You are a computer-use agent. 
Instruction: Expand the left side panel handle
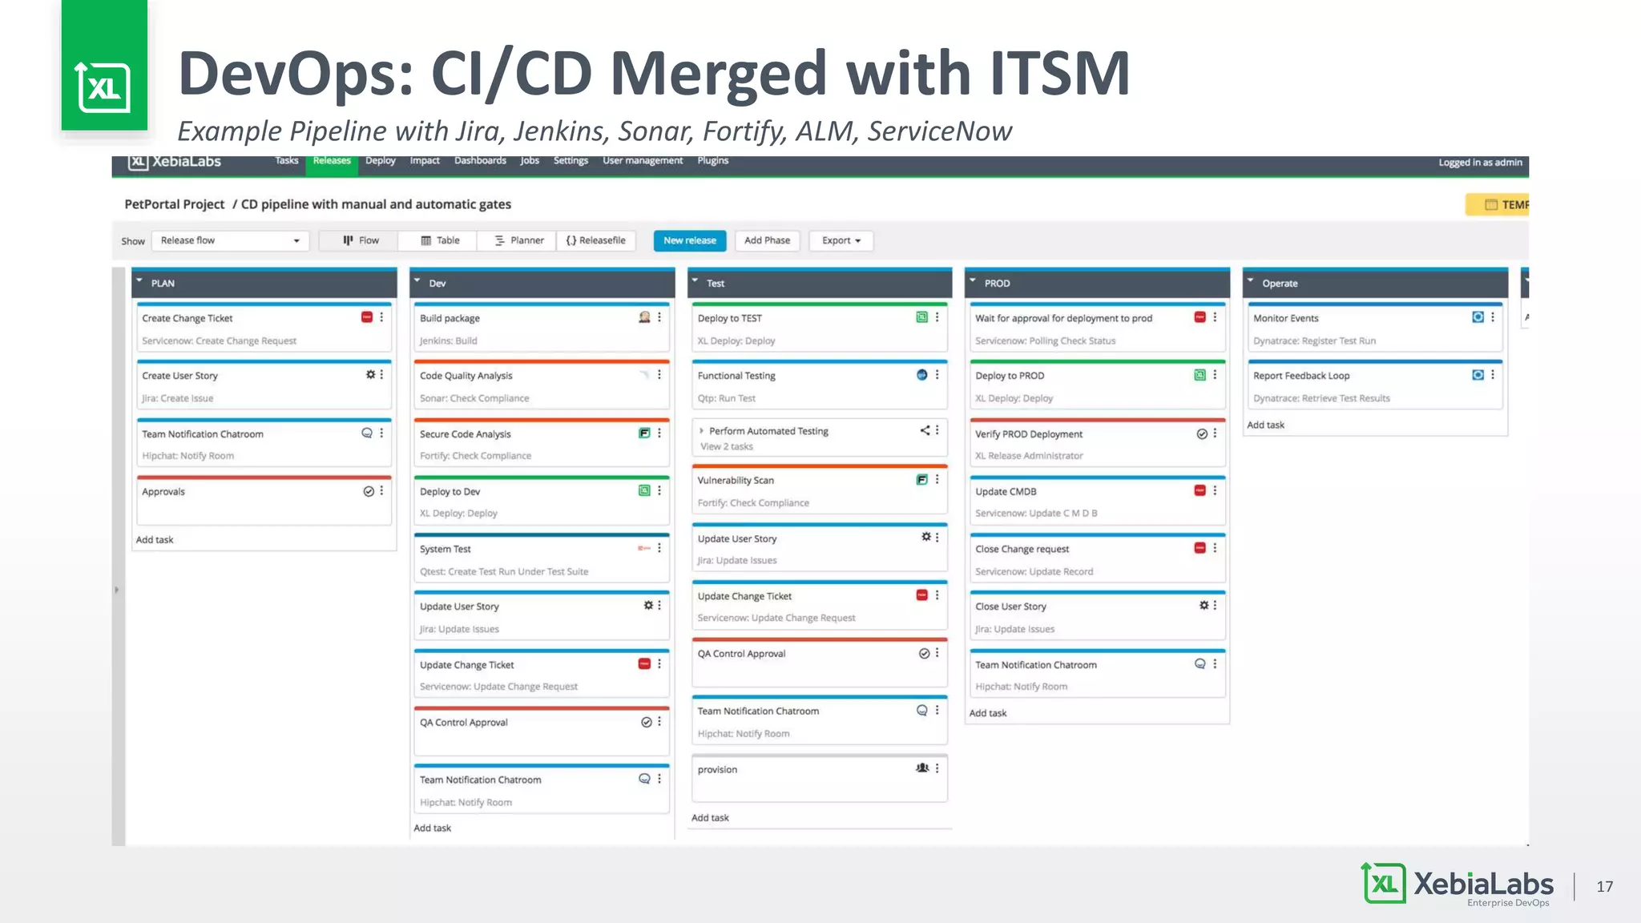117,590
